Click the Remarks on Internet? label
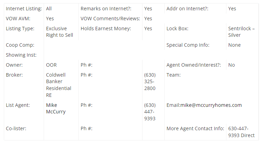 (x=106, y=9)
